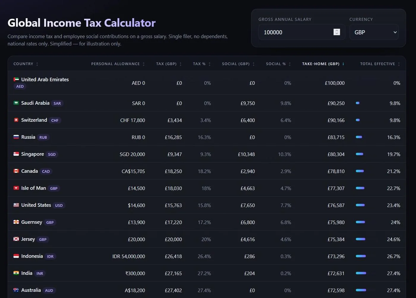Click the Guernsey flag icon
Image resolution: width=416 pixels, height=298 pixels.
[x=16, y=222]
